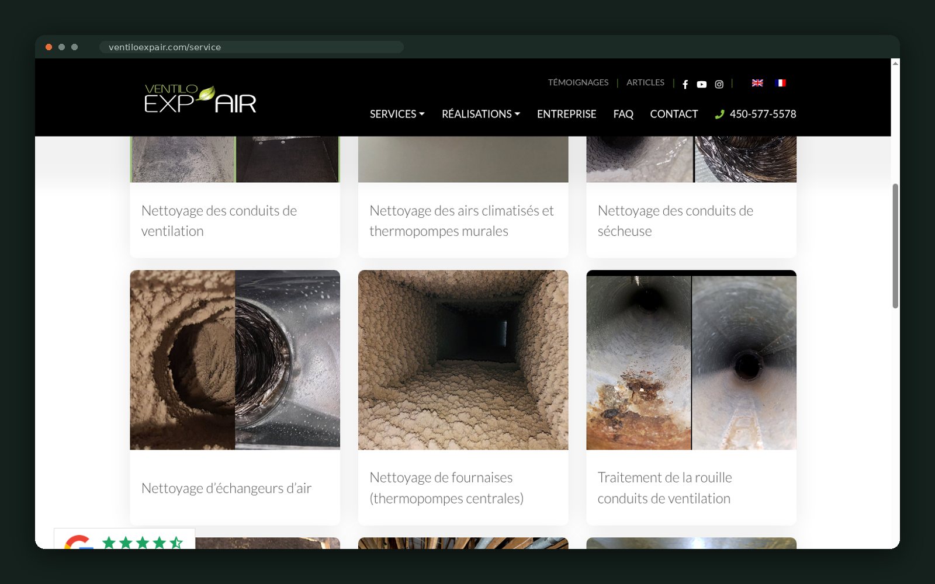The height and width of the screenshot is (584, 935).
Task: Open the Facebook page icon
Action: coord(685,84)
